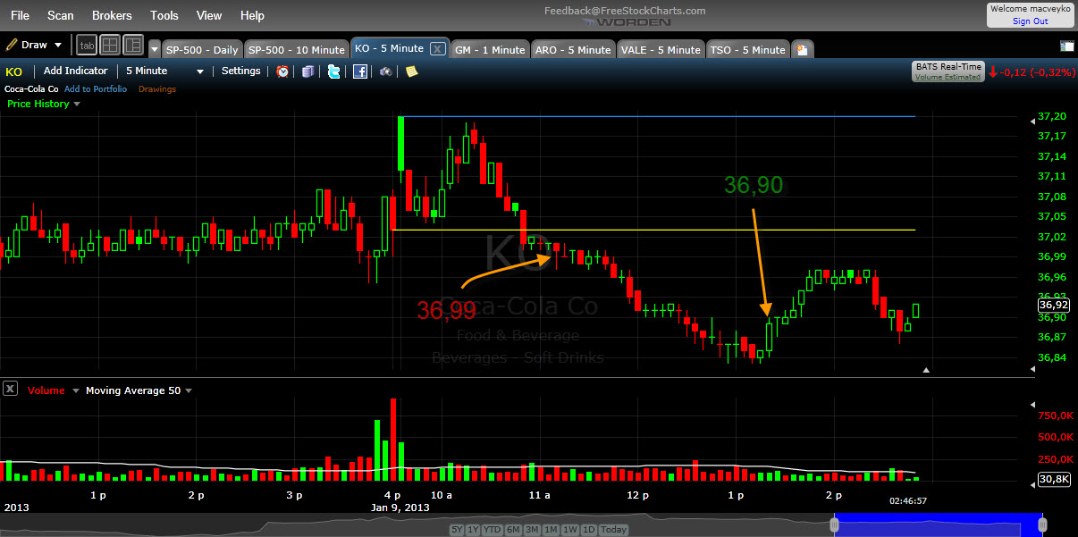The image size is (1078, 537).
Task: Select the 1D time span
Action: click(589, 530)
